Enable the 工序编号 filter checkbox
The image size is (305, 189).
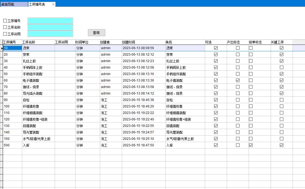(x=5, y=21)
